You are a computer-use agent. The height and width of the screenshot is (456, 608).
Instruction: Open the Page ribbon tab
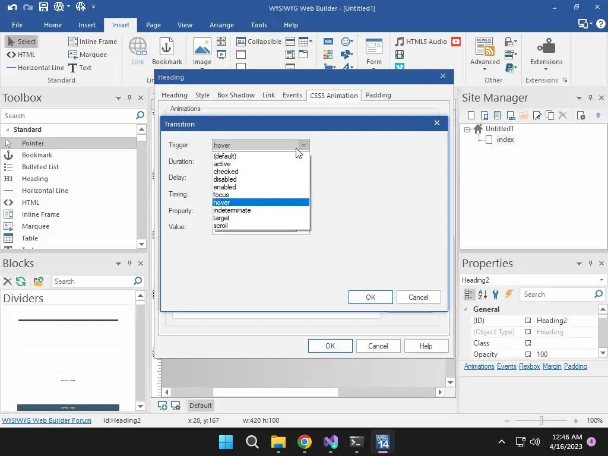[153, 25]
